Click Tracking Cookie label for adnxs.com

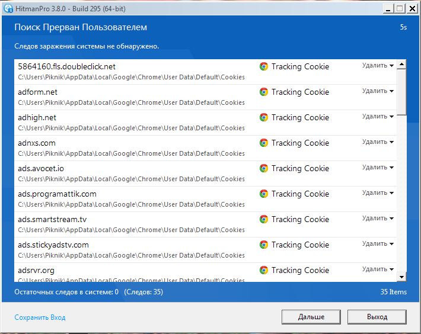pyautogui.click(x=300, y=143)
